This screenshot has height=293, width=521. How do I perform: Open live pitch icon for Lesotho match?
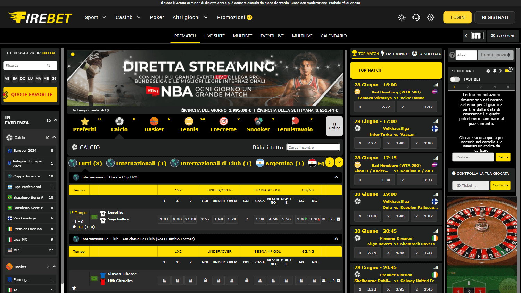click(94, 217)
